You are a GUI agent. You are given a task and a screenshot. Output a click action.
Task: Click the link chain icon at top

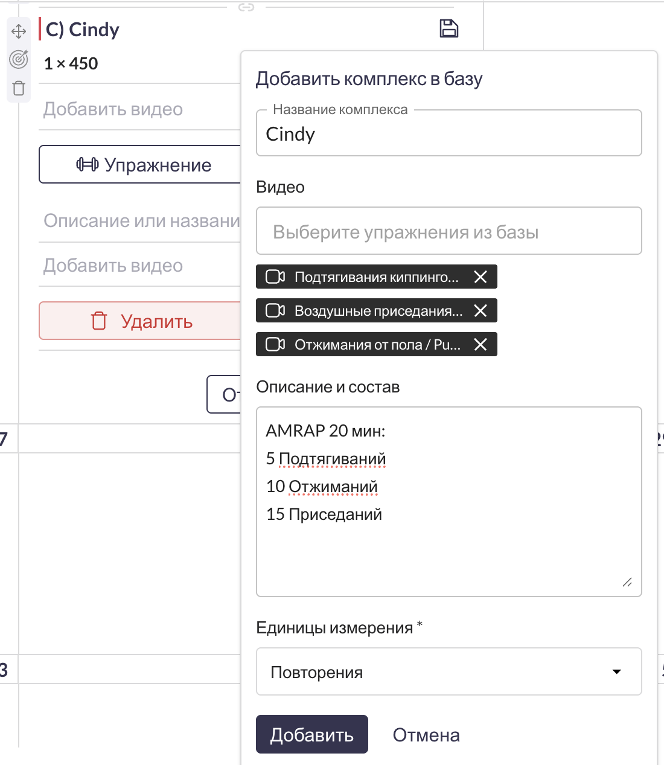(246, 7)
